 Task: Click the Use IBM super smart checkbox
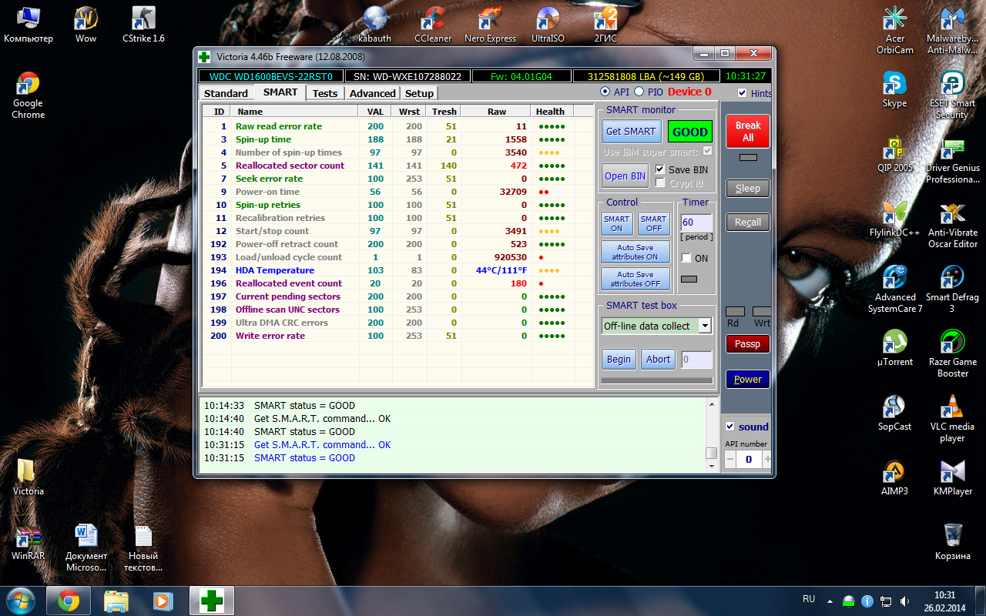pyautogui.click(x=707, y=152)
